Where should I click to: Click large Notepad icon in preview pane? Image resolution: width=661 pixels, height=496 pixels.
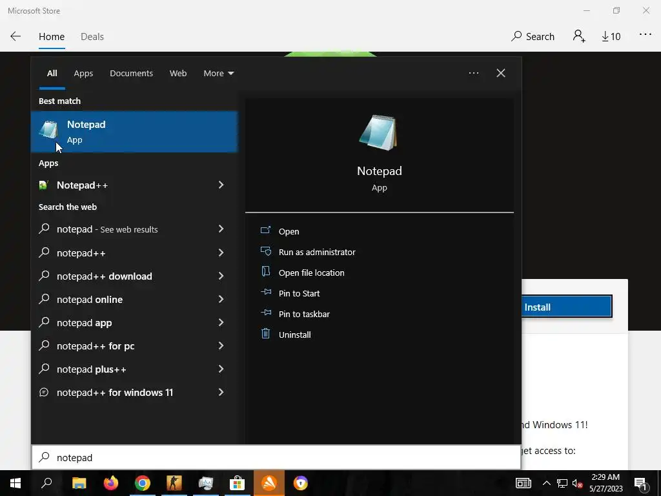coord(378,132)
